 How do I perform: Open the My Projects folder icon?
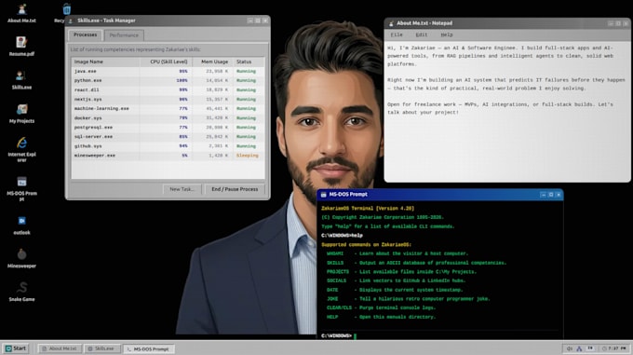point(21,114)
